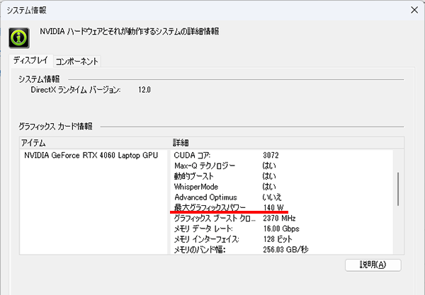This screenshot has width=425, height=295.
Task: Click the green NVIDIA information icon
Action: point(19,38)
